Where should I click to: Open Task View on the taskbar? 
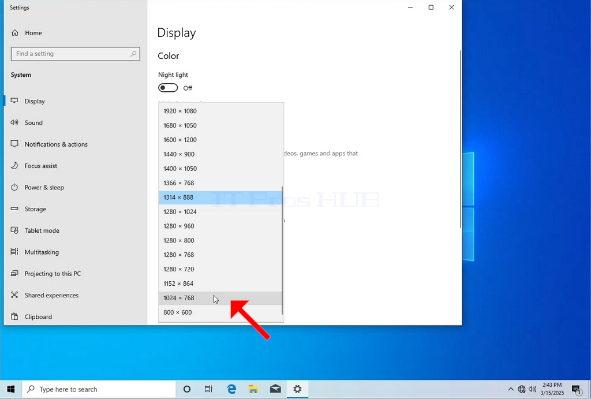pos(208,389)
